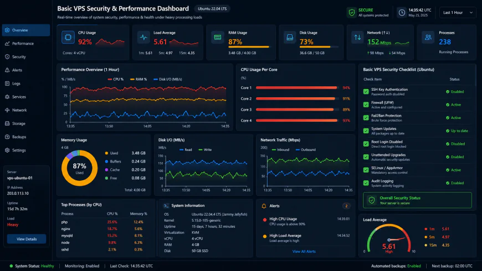Click the orange dot of High Load Average alert
The image size is (482, 271).
[265, 236]
